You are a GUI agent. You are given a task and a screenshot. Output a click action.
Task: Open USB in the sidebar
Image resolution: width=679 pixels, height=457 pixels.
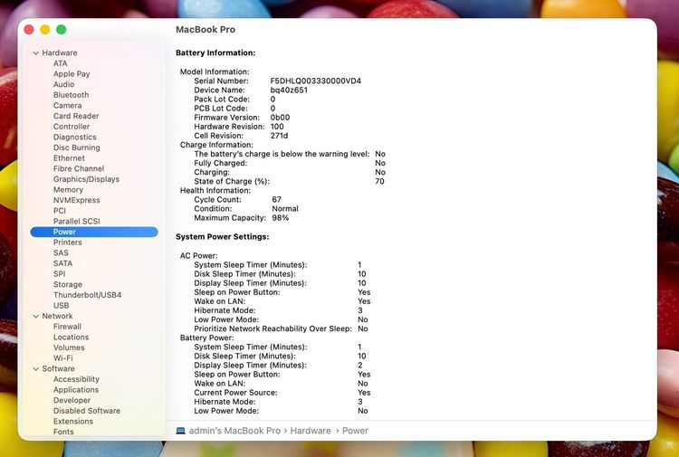point(61,306)
